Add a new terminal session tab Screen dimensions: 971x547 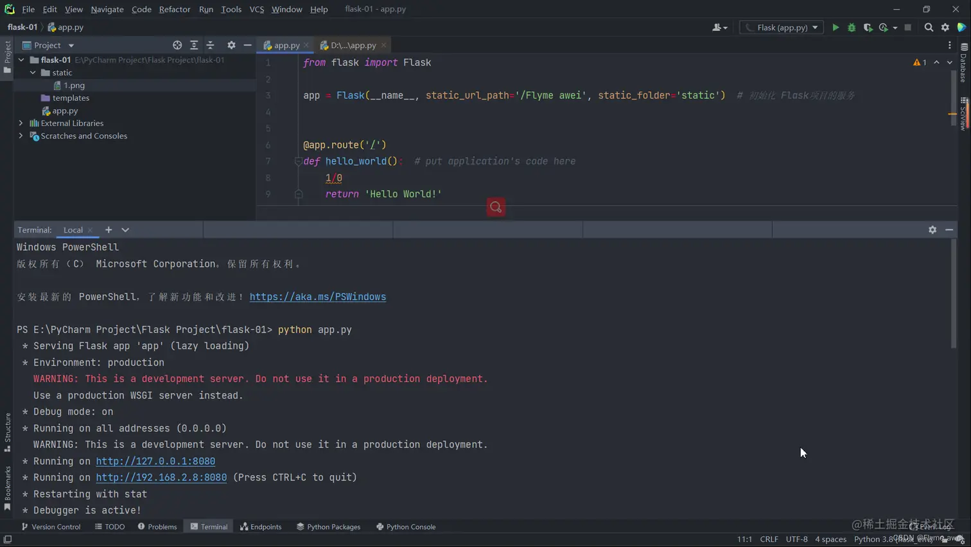(109, 229)
